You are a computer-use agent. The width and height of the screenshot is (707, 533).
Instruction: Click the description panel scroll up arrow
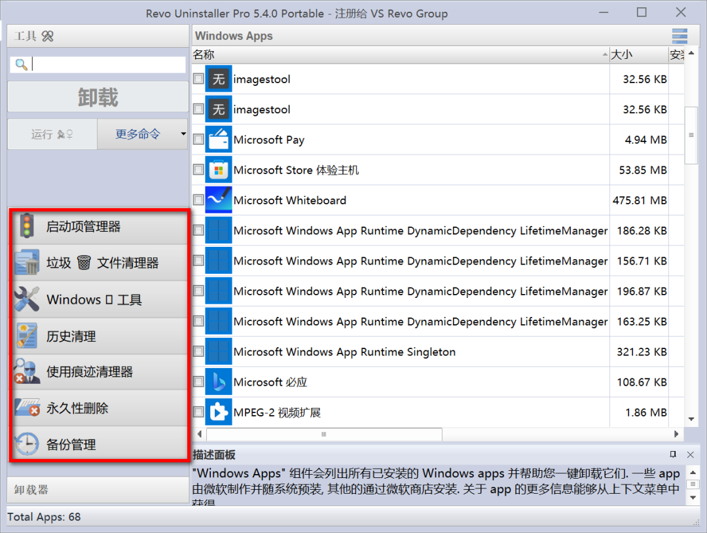pos(693,472)
